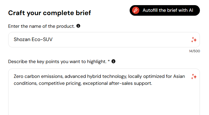Place cursor at 'competitive pricing' text
Image resolution: width=209 pixels, height=115 pixels.
[x=60, y=83]
